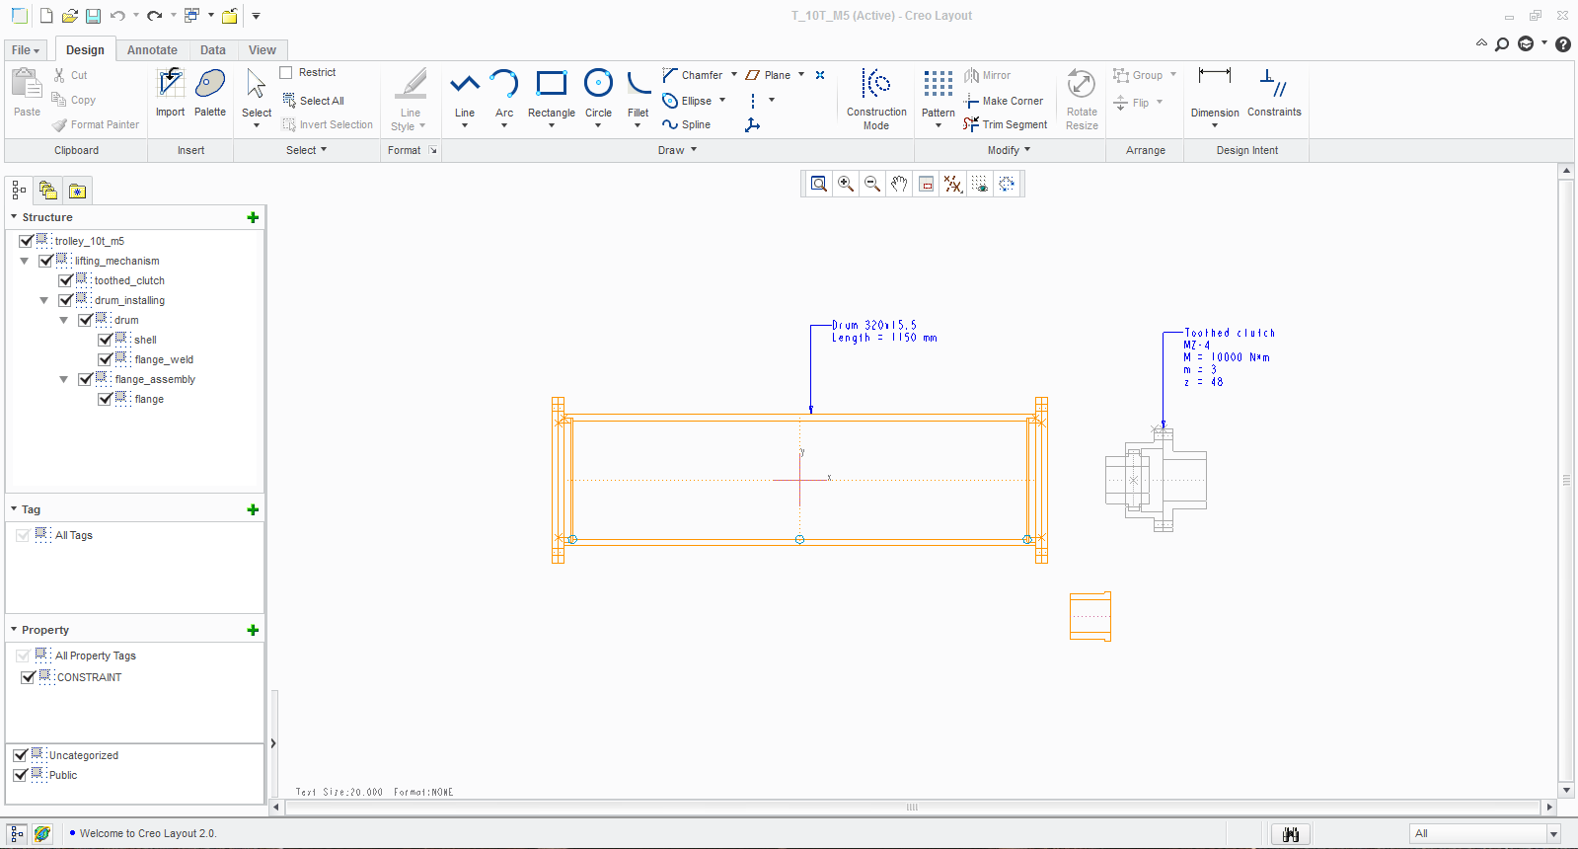Collapse the flange_assembly tree node
1578x849 pixels.
64,379
